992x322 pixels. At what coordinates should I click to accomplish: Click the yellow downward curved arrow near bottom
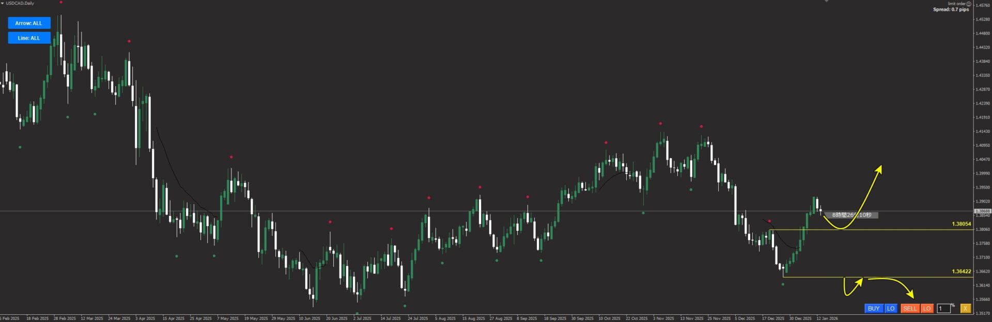pyautogui.click(x=899, y=285)
